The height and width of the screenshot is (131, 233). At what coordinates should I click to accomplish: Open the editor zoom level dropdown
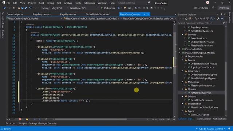point(11,119)
